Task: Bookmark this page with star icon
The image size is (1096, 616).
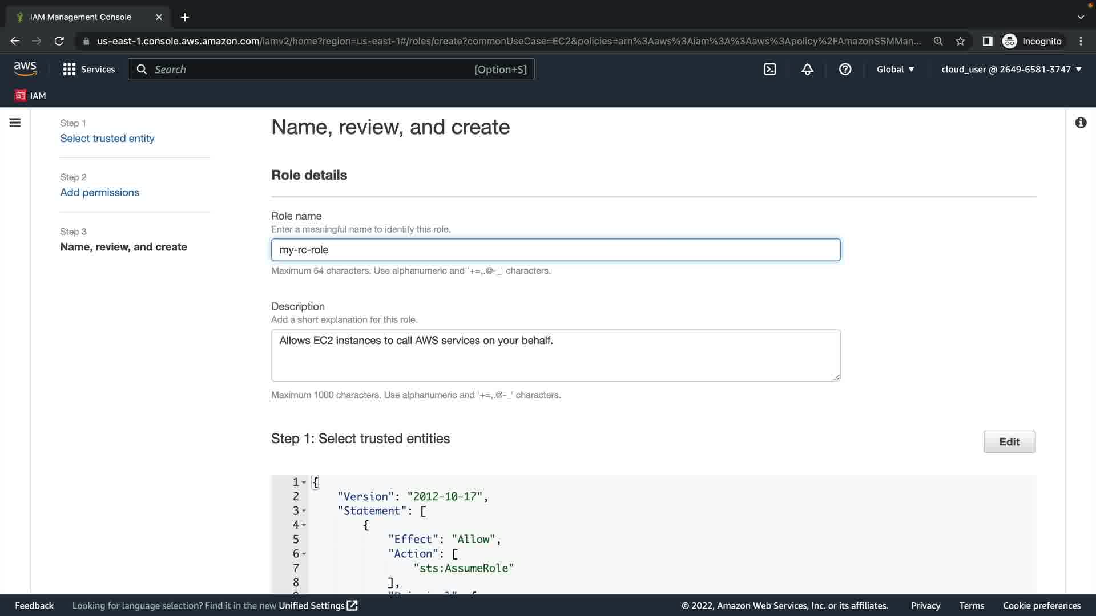Action: pos(960,41)
